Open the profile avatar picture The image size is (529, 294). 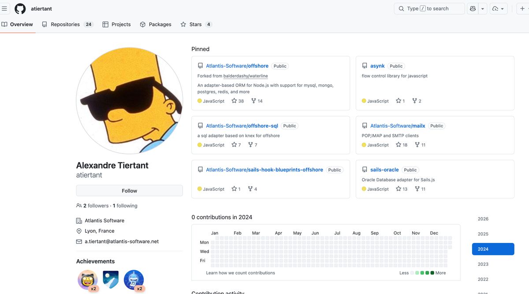[130, 100]
